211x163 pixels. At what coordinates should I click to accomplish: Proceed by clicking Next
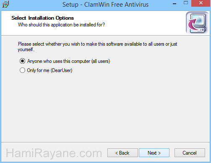(x=154, y=153)
